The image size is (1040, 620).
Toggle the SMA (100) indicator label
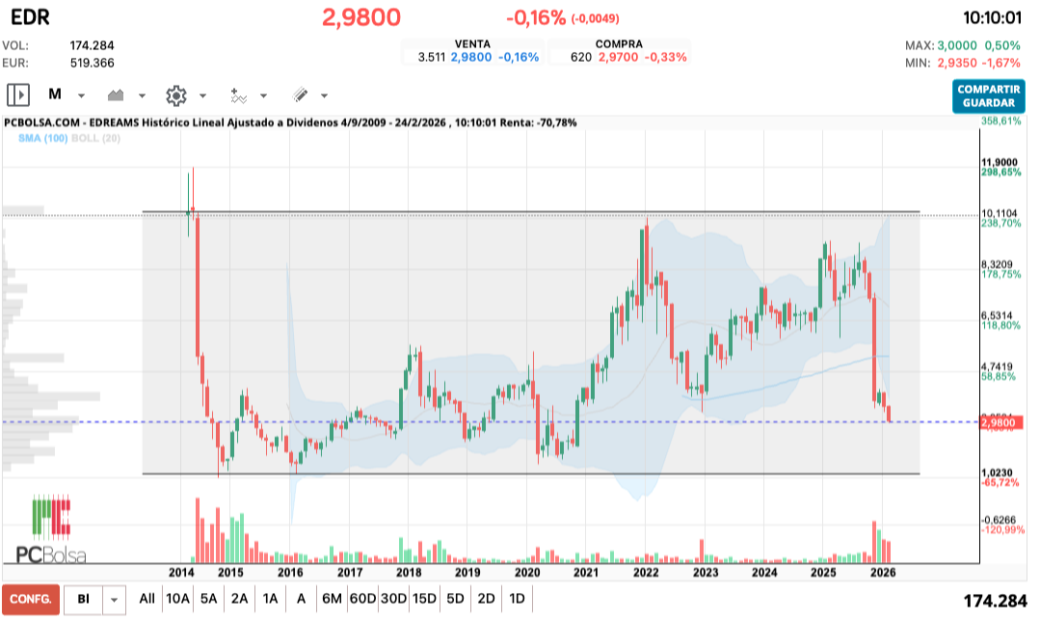(x=43, y=138)
